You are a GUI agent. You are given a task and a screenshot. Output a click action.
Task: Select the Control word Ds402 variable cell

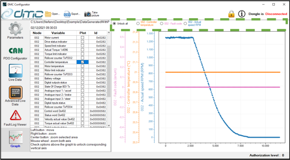pyautogui.click(x=60, y=111)
